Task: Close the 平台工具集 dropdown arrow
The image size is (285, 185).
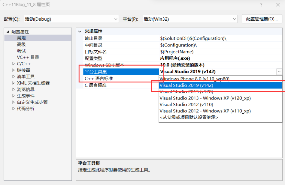Action: [x=279, y=72]
